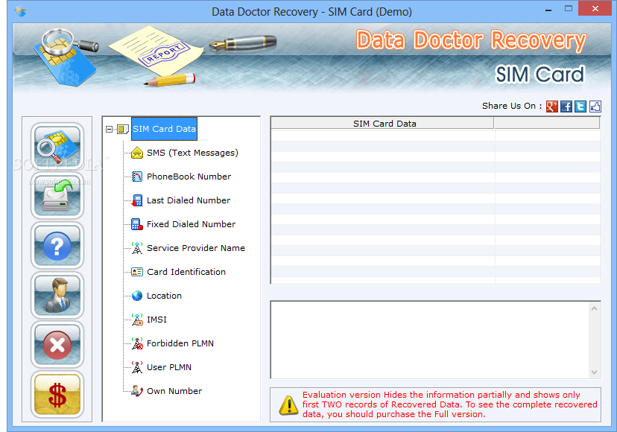
Task: Click the SIM card root node icon
Action: tap(123, 129)
